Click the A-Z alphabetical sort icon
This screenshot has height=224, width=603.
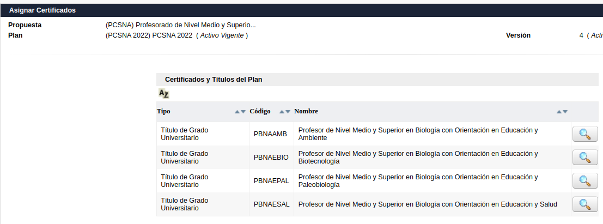point(164,94)
